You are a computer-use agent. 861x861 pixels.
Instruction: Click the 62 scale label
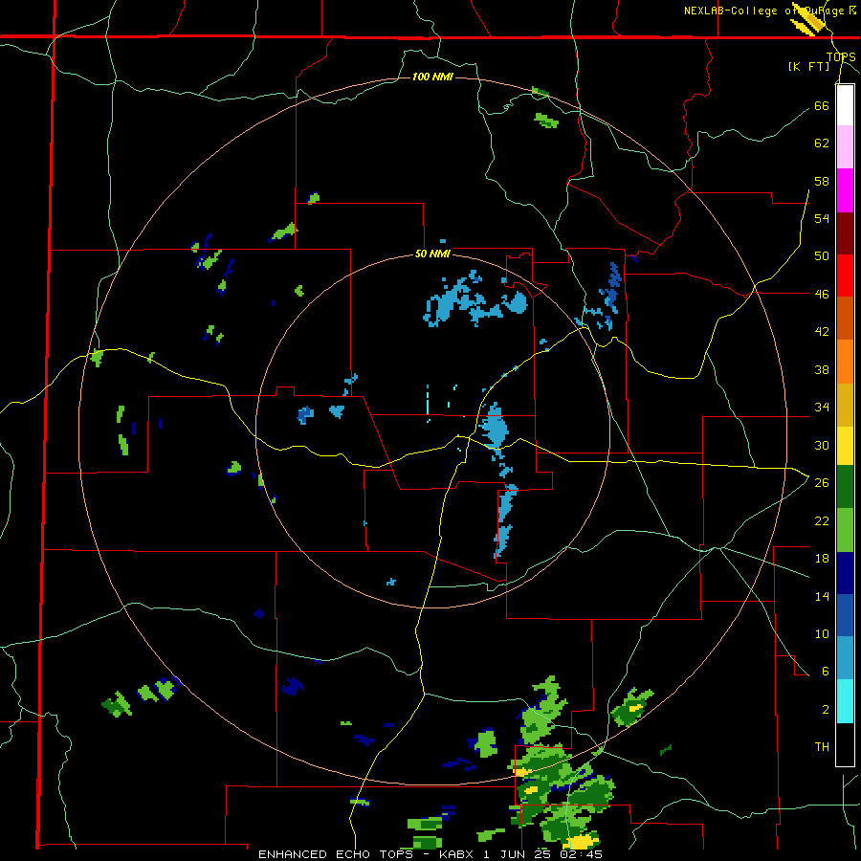[822, 143]
